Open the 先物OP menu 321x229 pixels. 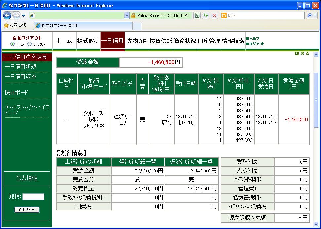coord(137,41)
